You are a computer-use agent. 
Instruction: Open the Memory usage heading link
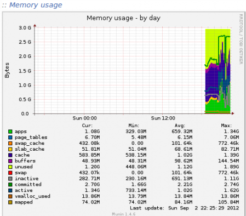tap(36, 5)
